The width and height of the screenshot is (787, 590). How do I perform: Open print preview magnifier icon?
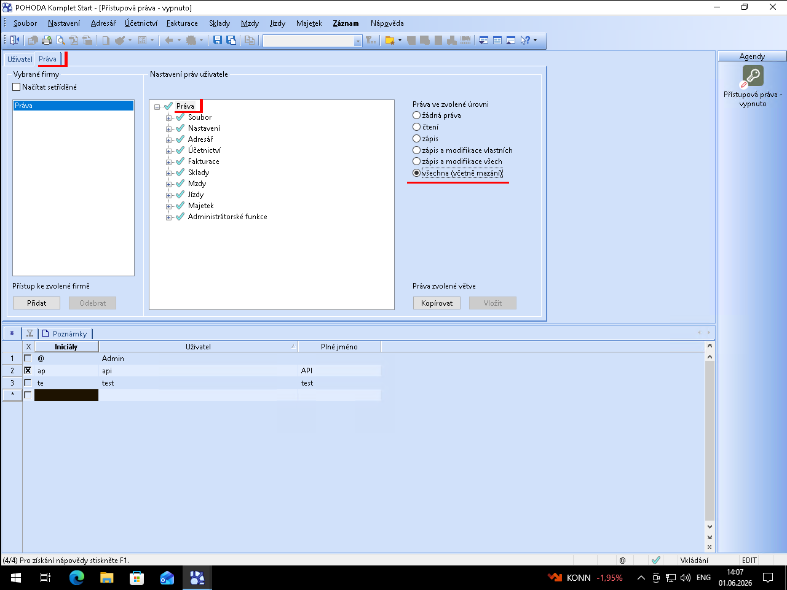coord(60,41)
